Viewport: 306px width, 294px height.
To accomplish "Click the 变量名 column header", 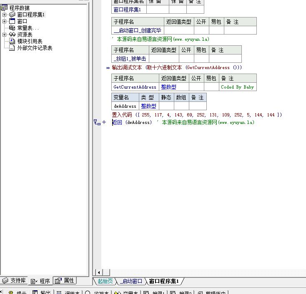I will click(x=125, y=97).
